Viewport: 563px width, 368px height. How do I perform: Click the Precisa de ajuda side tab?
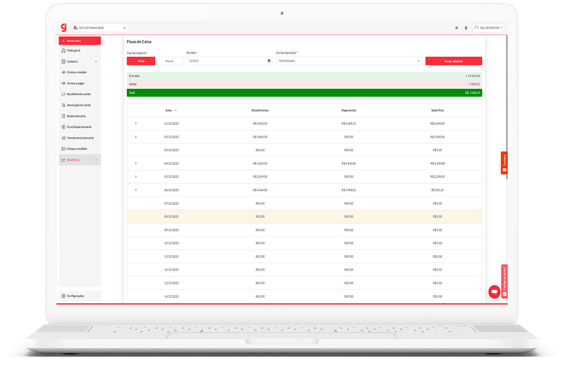504,281
